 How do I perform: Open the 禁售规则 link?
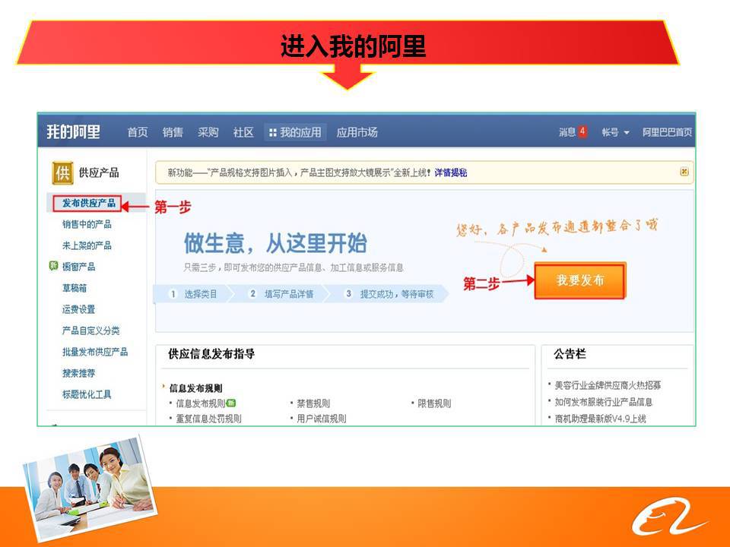pos(313,403)
